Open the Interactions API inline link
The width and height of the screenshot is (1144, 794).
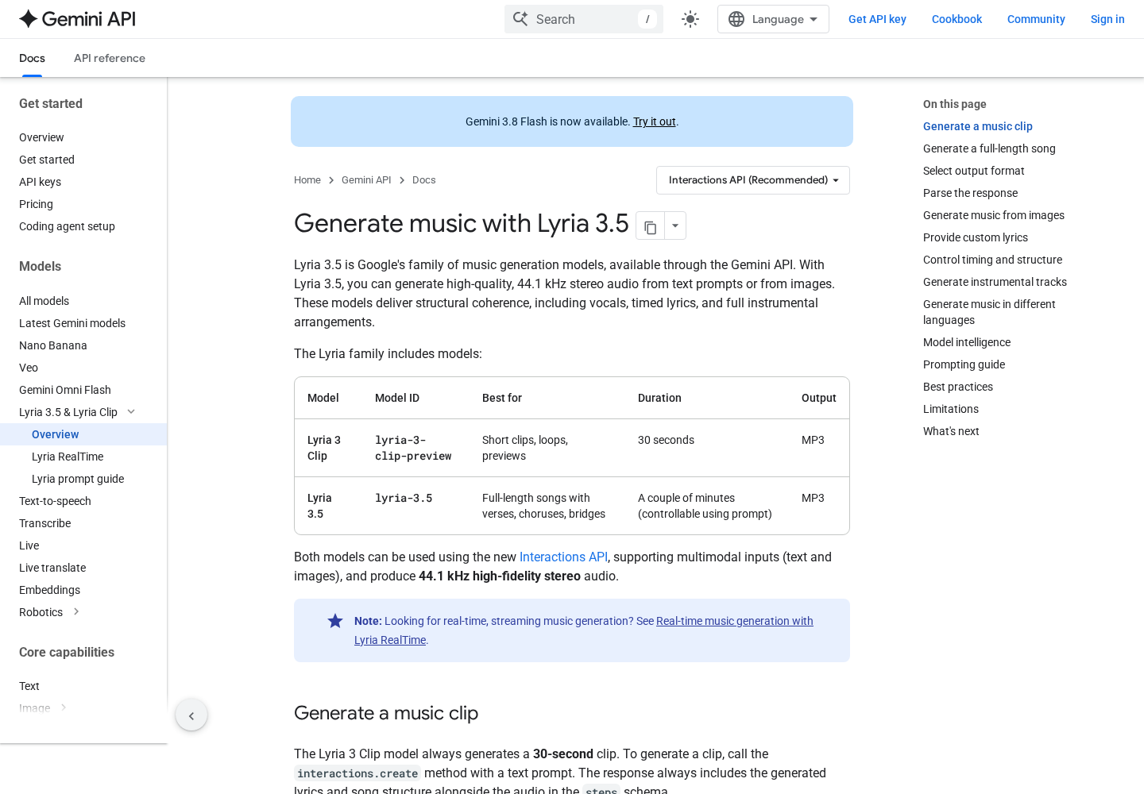click(563, 557)
